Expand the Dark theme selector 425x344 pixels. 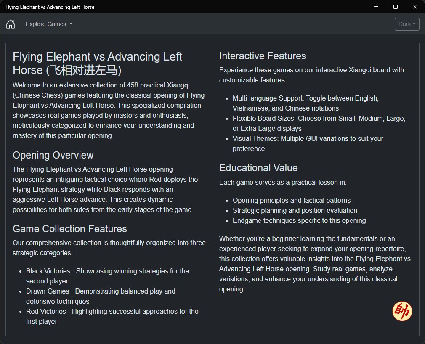click(x=407, y=24)
